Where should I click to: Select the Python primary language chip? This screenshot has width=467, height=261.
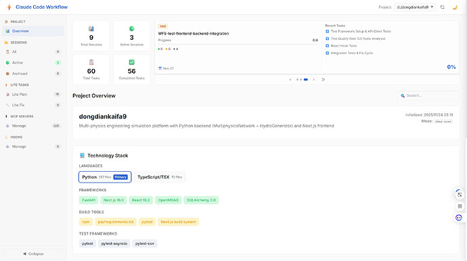(x=105, y=177)
